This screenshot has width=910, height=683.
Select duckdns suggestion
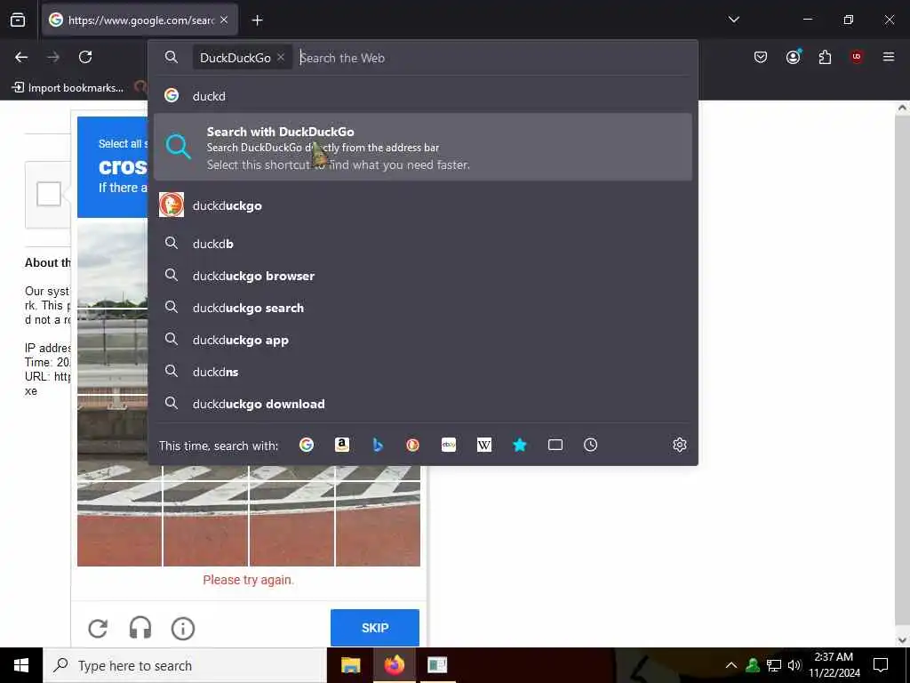click(x=422, y=372)
